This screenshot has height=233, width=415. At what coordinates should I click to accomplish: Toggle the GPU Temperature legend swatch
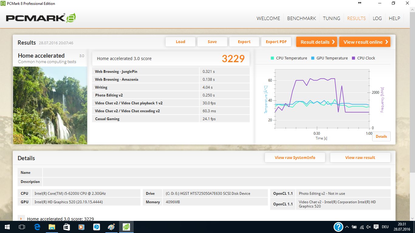tap(313, 58)
